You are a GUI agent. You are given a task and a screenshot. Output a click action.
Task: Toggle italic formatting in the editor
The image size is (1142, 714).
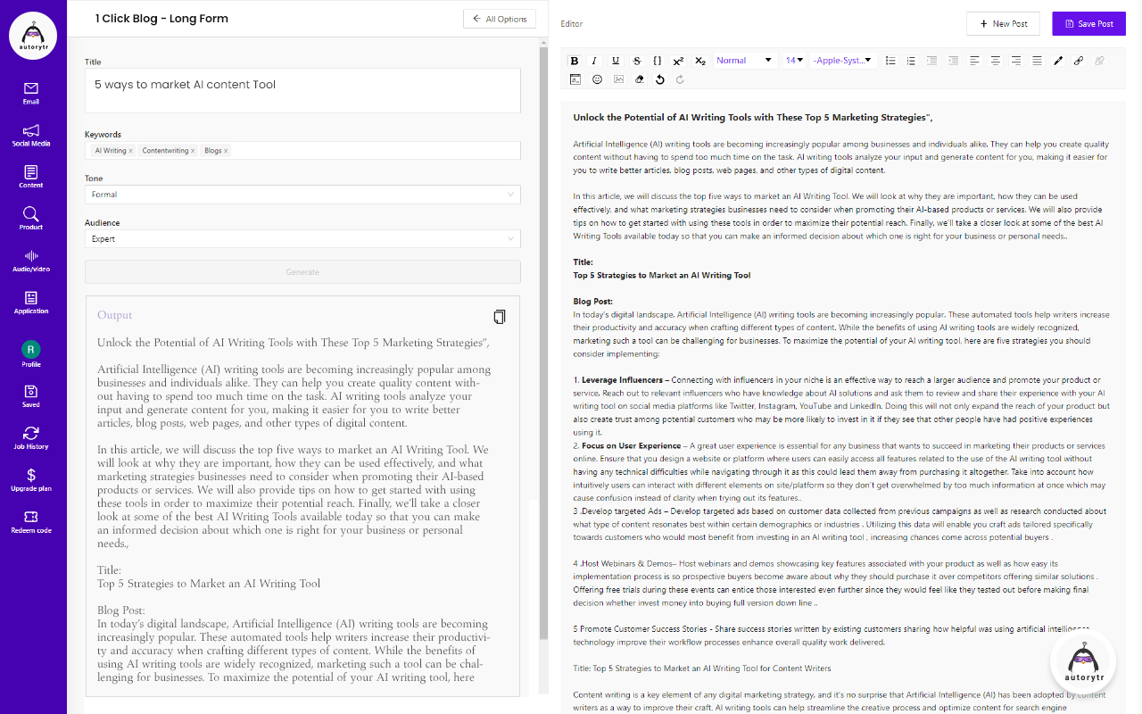click(594, 61)
